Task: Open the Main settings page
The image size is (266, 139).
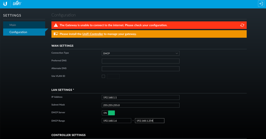Action: click(24, 25)
